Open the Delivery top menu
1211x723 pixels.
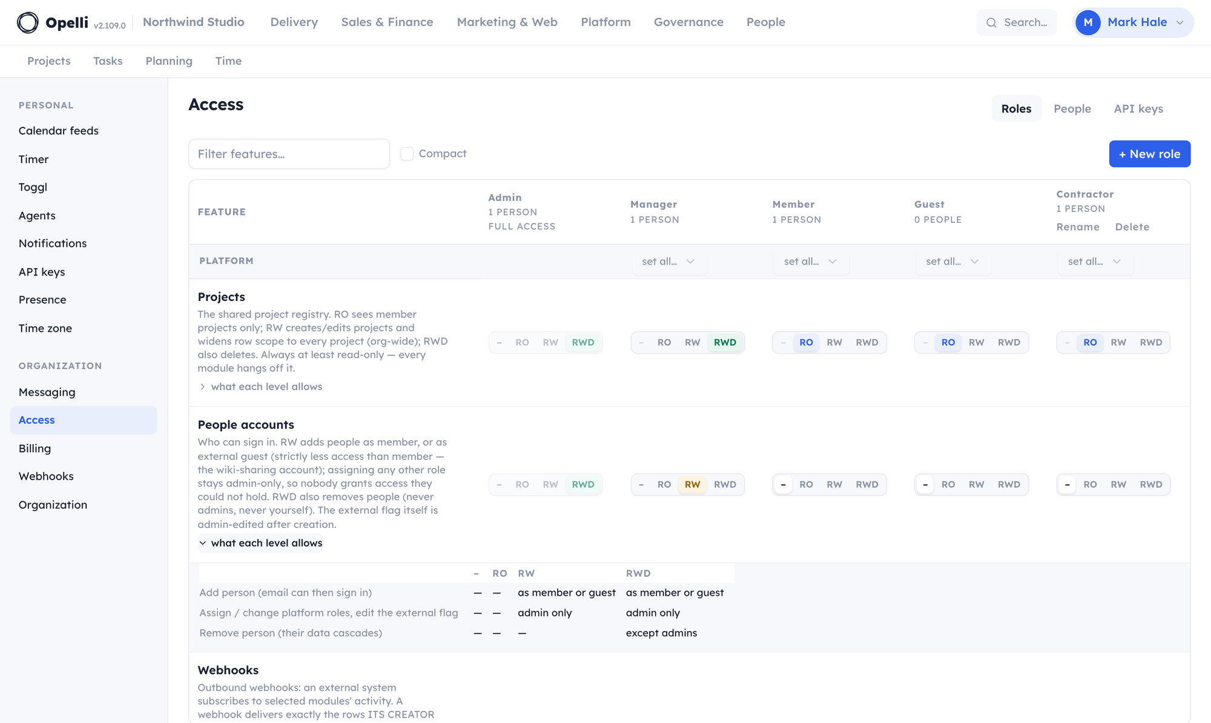click(x=294, y=22)
